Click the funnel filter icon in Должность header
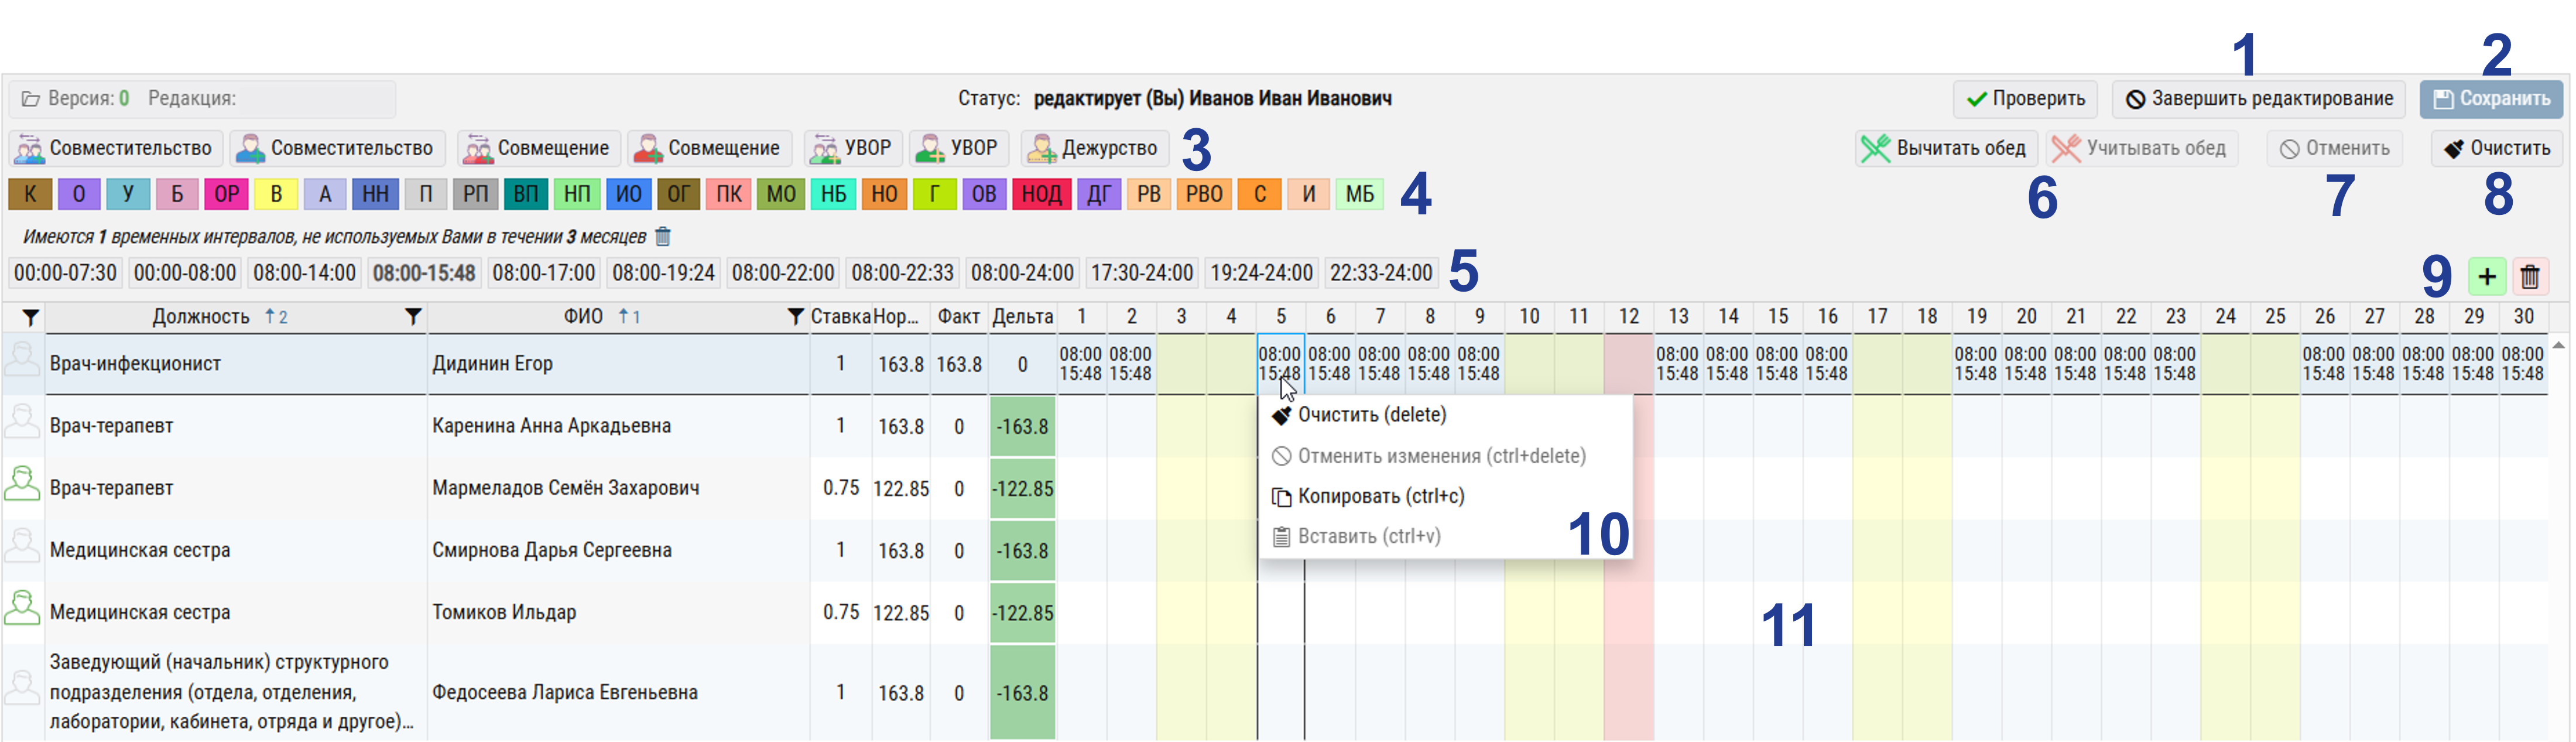Viewport: 2576px width, 742px height. [412, 317]
